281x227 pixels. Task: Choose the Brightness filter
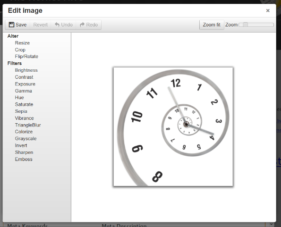coord(26,70)
